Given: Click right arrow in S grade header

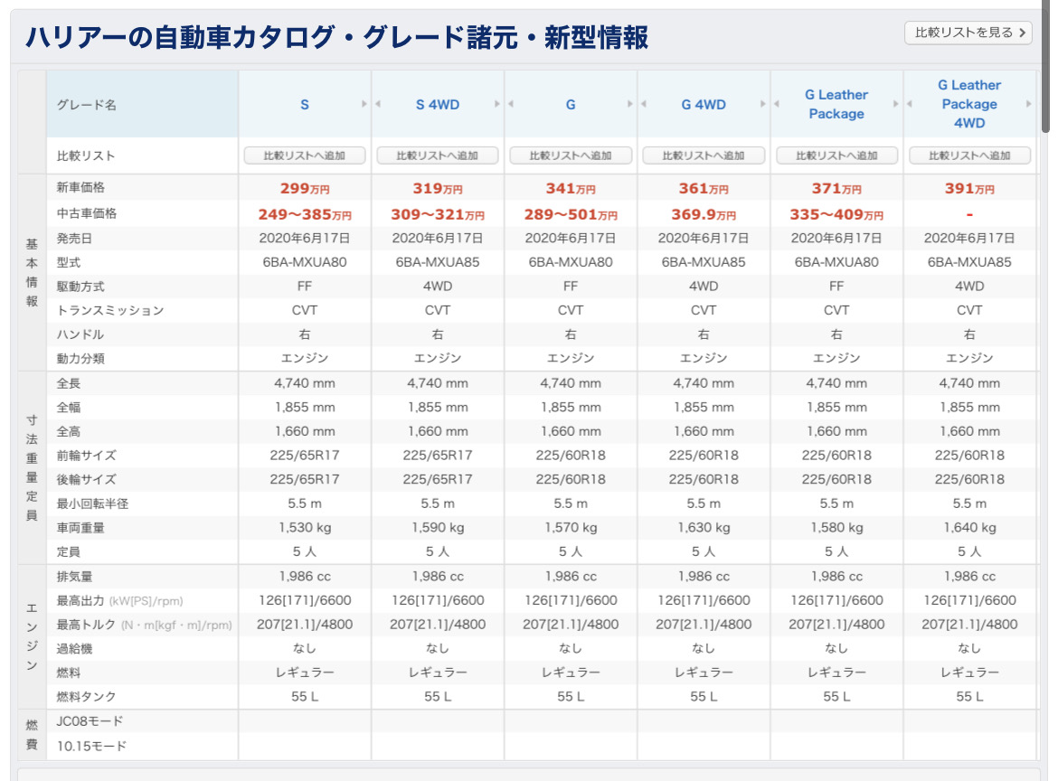Looking at the screenshot, I should (364, 104).
